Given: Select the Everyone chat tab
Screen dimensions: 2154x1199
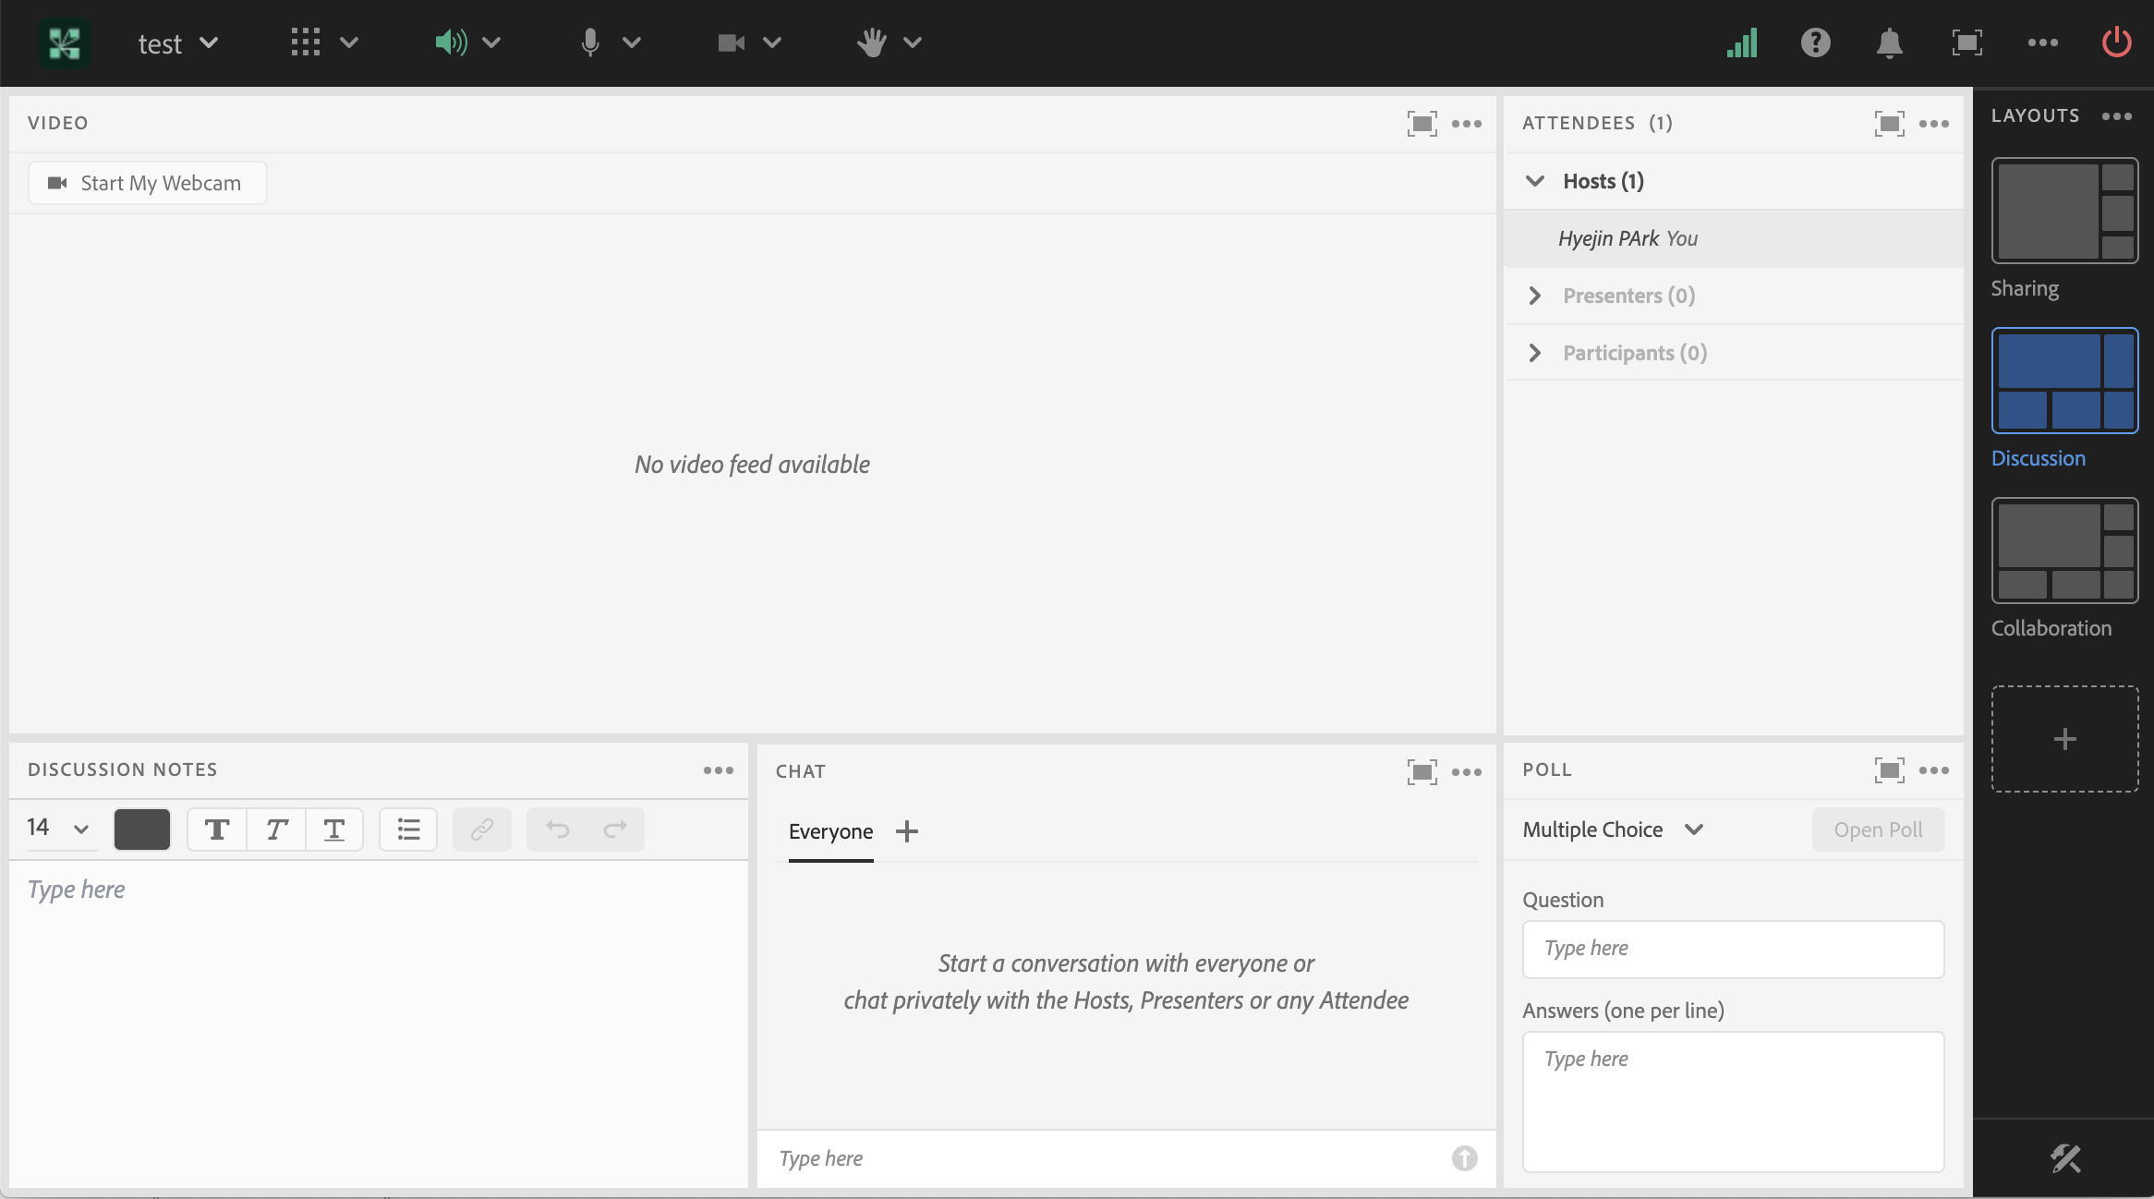Looking at the screenshot, I should click(830, 831).
